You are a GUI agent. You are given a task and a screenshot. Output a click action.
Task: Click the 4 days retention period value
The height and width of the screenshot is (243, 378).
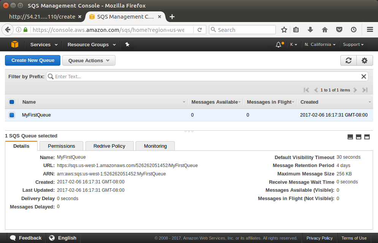pyautogui.click(x=343, y=166)
